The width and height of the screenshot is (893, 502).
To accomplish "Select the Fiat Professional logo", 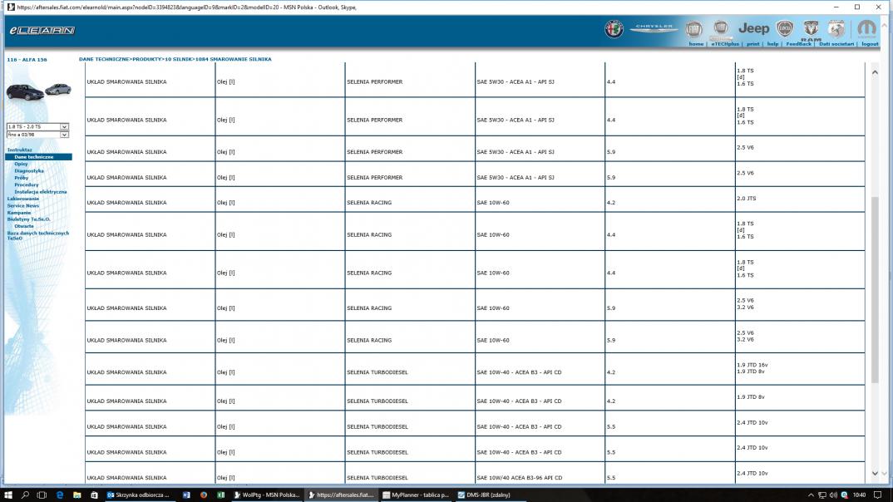I will tap(721, 28).
